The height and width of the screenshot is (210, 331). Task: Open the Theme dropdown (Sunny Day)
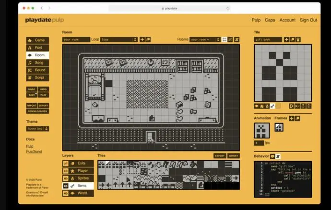[x=37, y=129]
